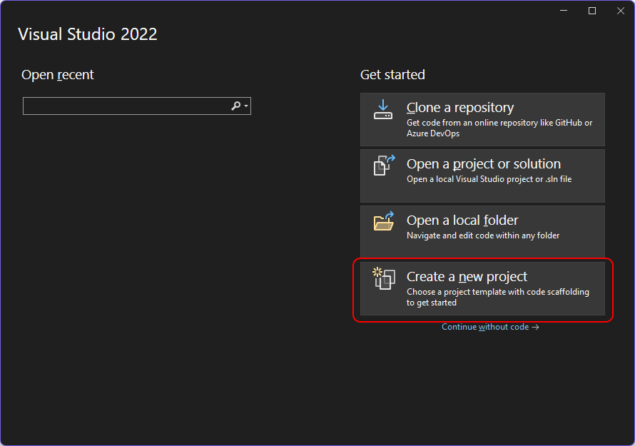Click the Create a new project icon
Viewport: 635px width, 446px height.
pyautogui.click(x=384, y=278)
